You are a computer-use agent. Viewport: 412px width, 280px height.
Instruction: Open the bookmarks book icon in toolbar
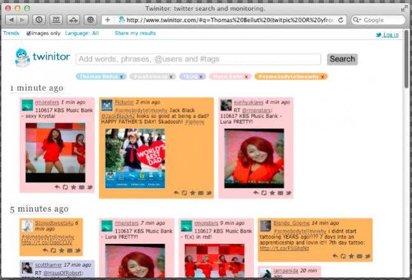(56, 20)
